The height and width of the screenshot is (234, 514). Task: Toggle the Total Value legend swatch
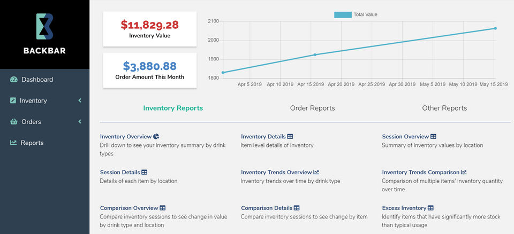(x=343, y=14)
